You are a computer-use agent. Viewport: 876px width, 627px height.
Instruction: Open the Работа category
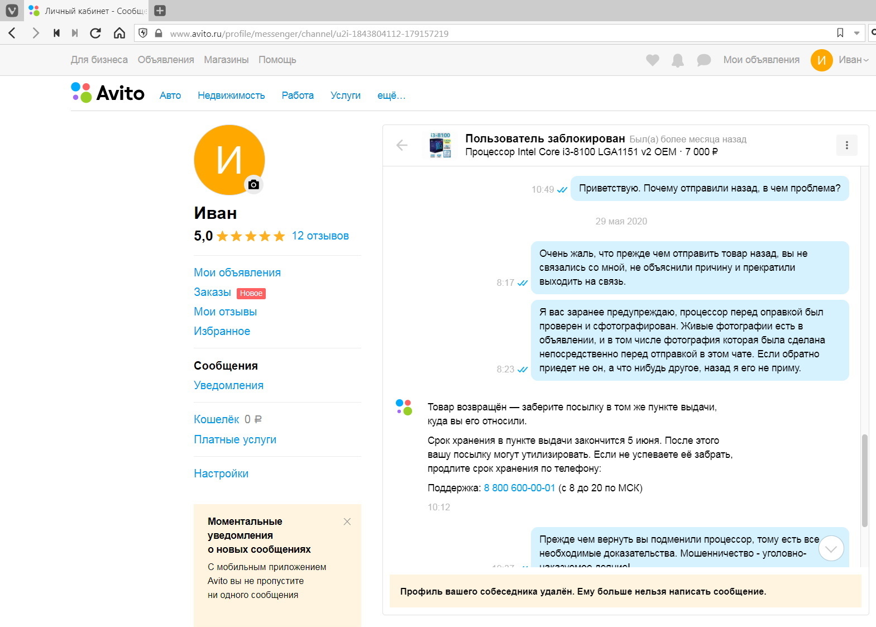point(298,95)
